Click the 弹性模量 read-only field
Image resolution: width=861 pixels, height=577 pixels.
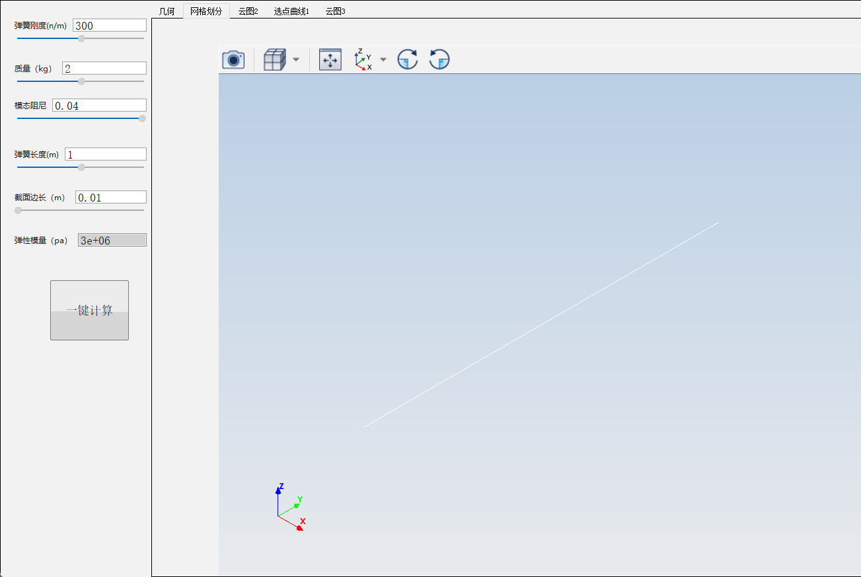(112, 240)
